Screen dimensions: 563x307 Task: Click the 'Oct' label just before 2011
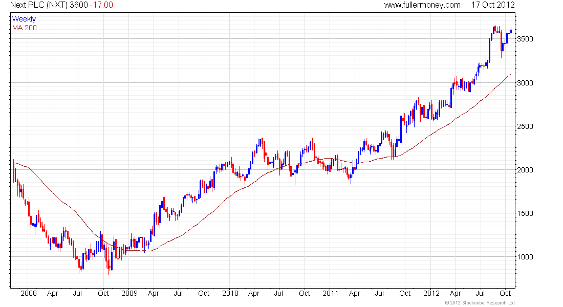tap(305, 293)
